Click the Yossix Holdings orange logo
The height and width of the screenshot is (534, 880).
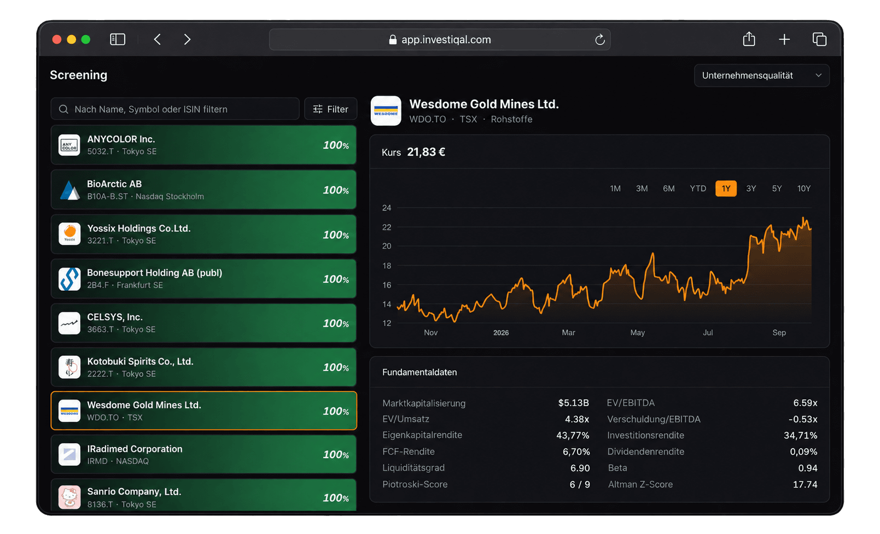69,234
